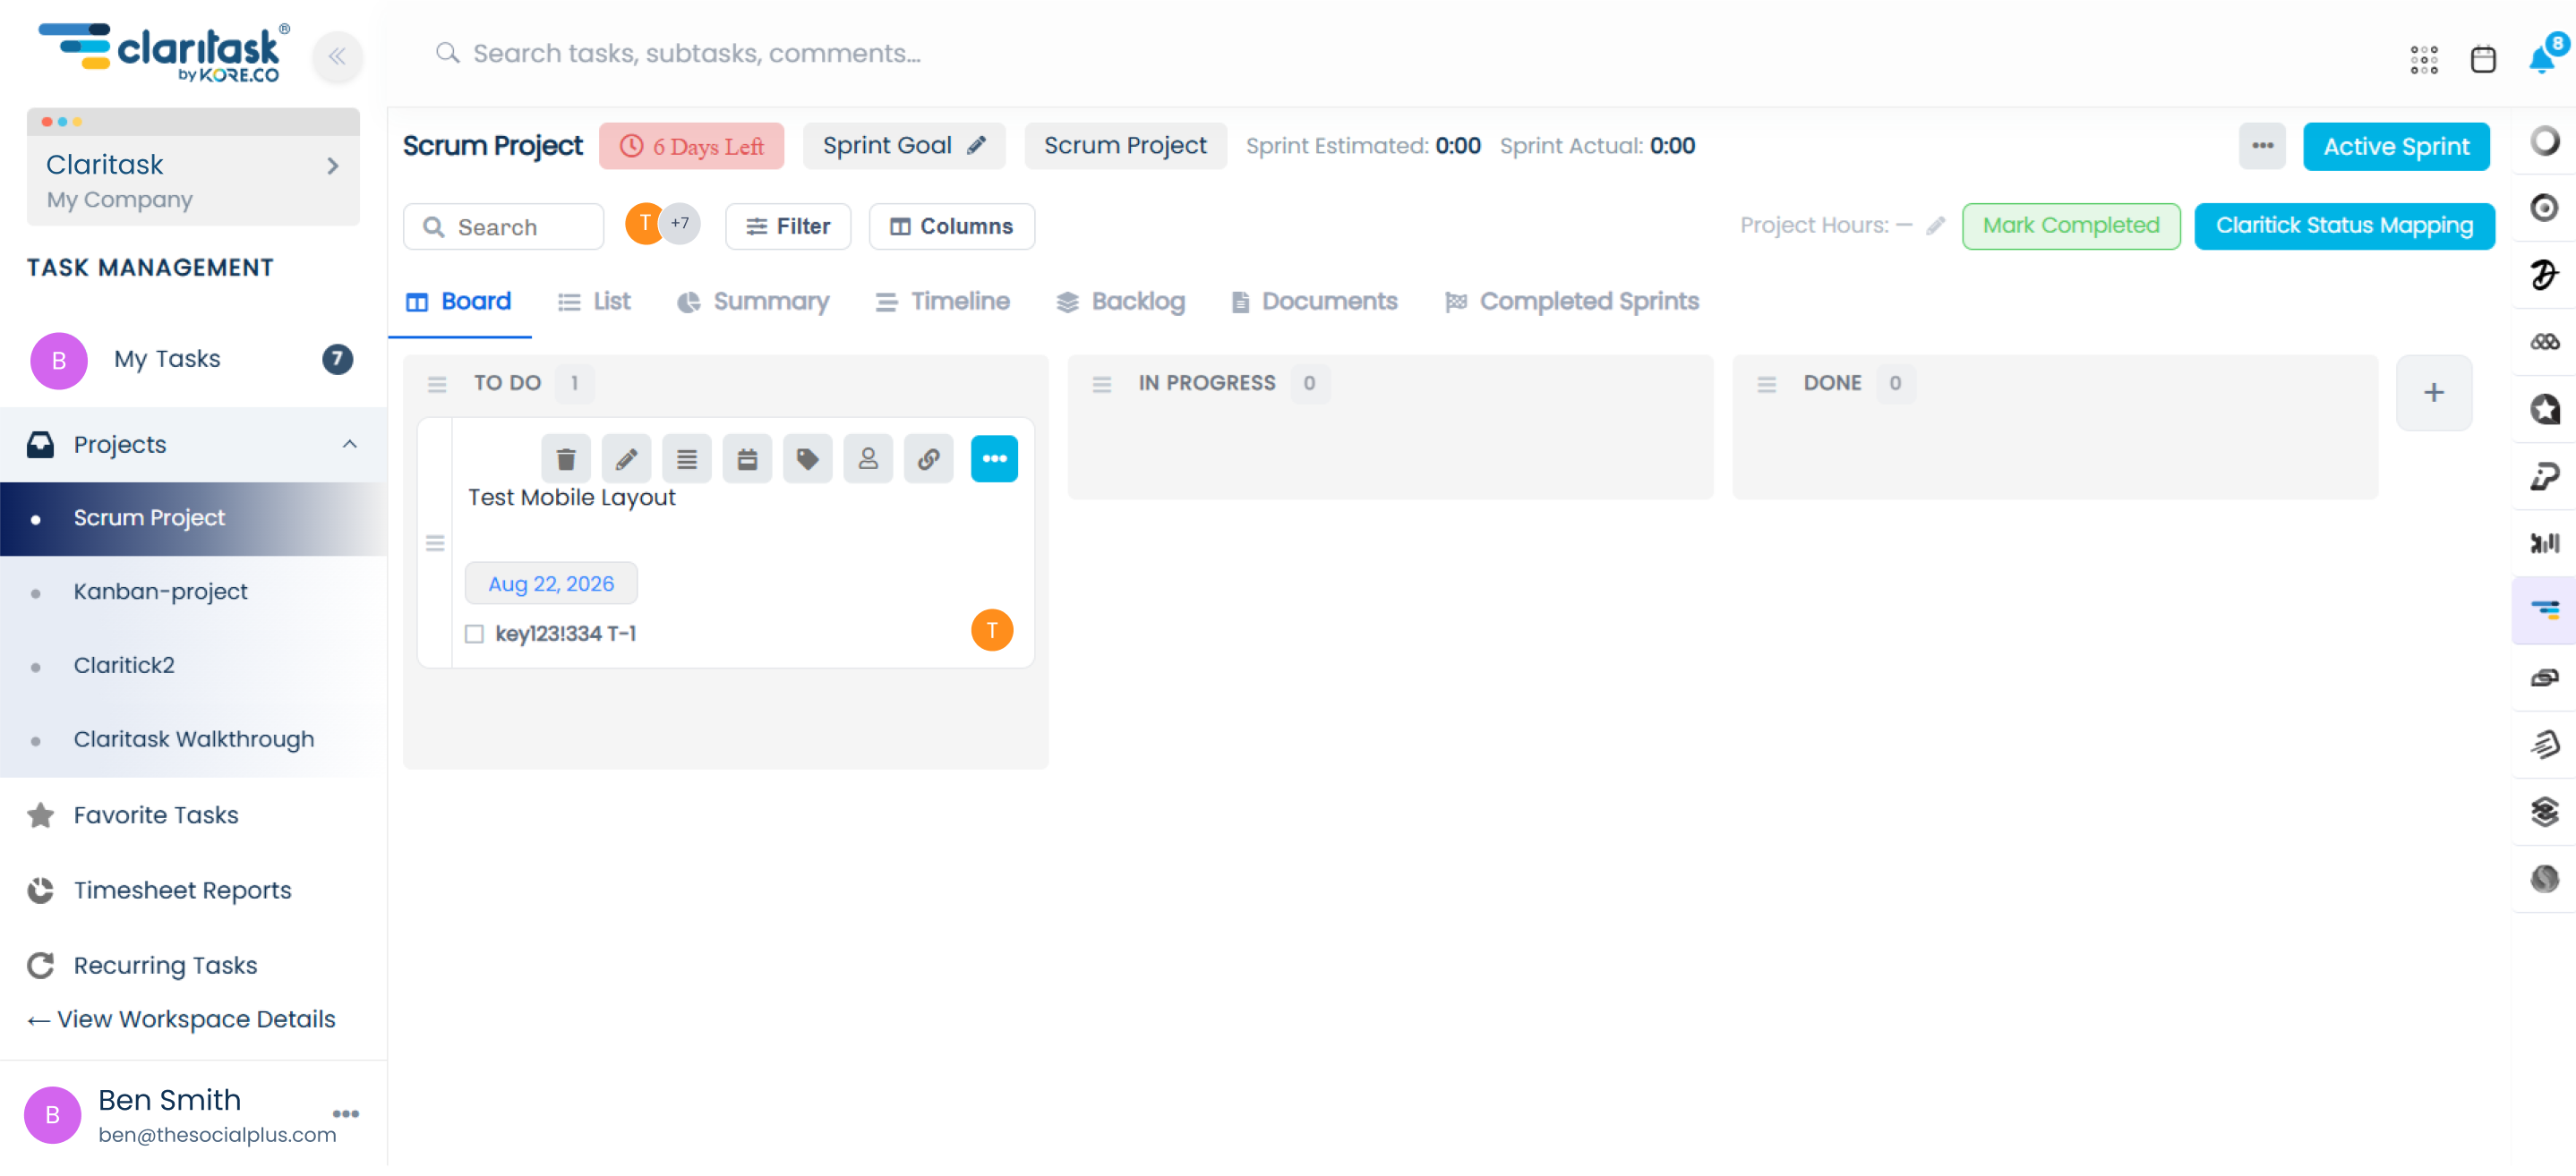Open the Documents tab
Image resolution: width=2576 pixels, height=1176 pixels.
pos(1314,302)
